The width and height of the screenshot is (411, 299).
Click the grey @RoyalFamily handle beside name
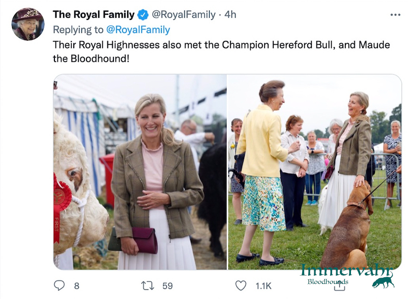pyautogui.click(x=184, y=15)
